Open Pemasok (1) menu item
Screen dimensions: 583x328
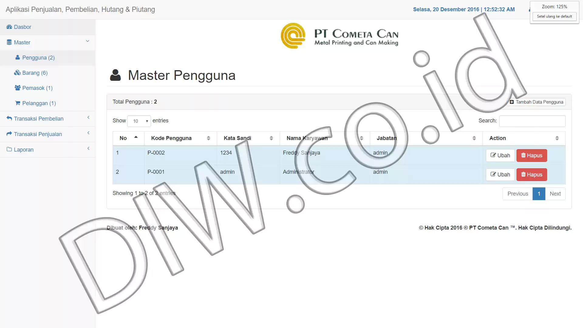47,88
